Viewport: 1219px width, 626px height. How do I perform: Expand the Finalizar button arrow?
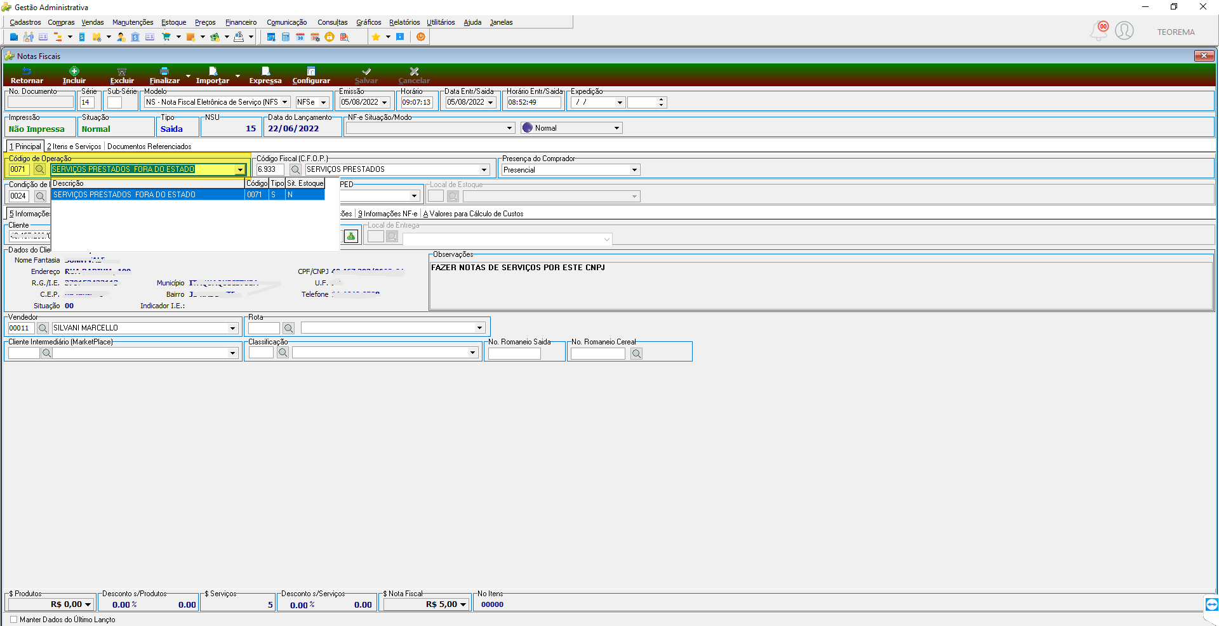click(x=188, y=75)
